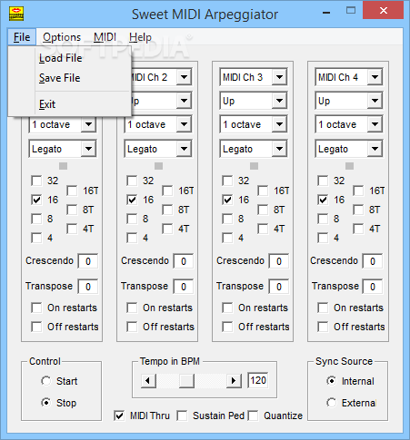Open the Up direction dropdown in channel 4
Screen dimensions: 410x440
tap(375, 101)
